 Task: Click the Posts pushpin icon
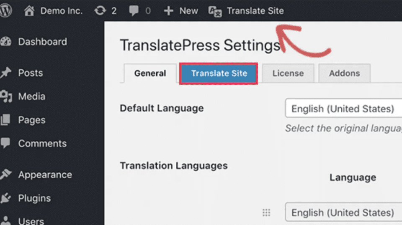pyautogui.click(x=5, y=73)
